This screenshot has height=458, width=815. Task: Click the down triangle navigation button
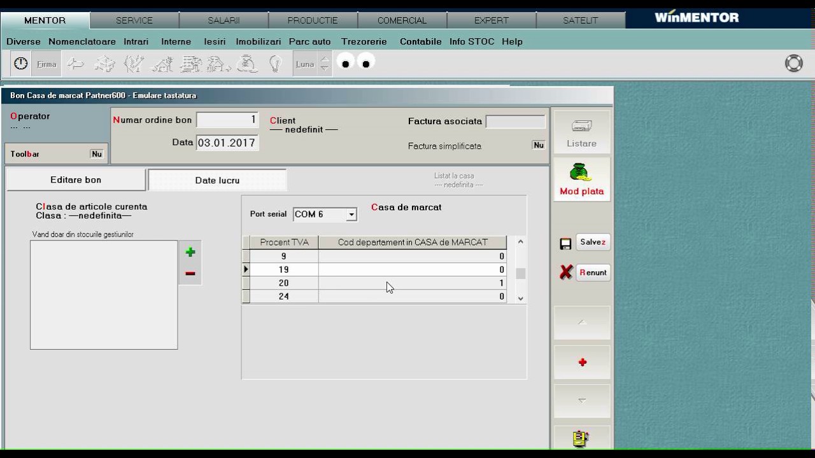(x=582, y=401)
